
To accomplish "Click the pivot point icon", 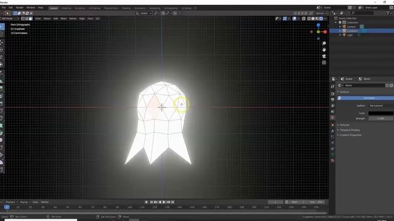I will pyautogui.click(x=156, y=13).
